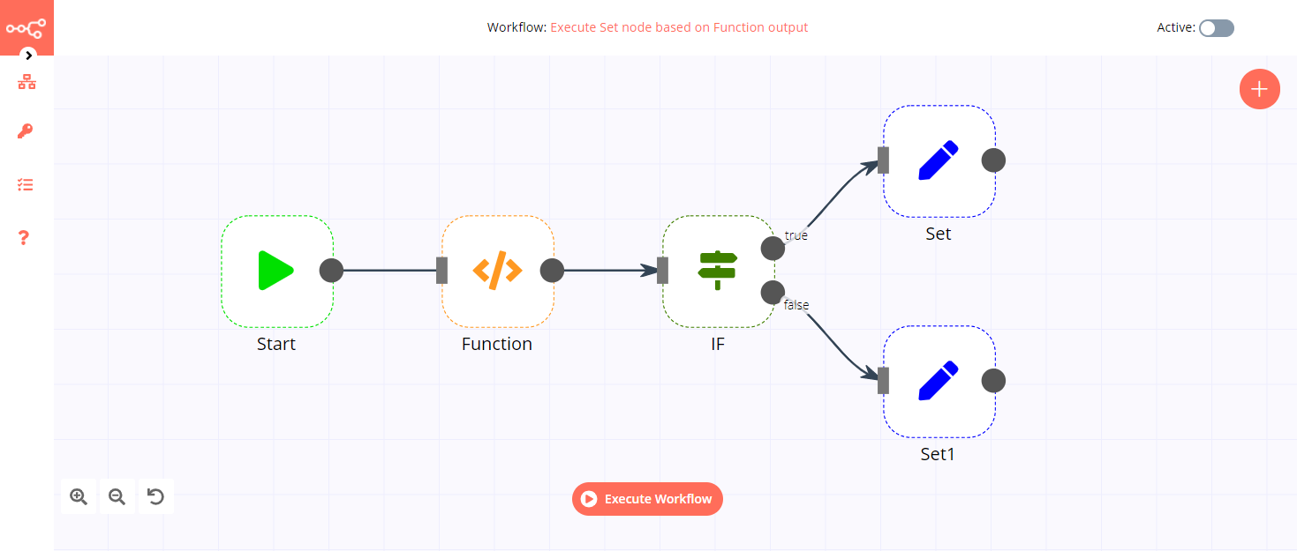Click the Workflow label in header
Screen dimensions: 1297x551
[517, 27]
